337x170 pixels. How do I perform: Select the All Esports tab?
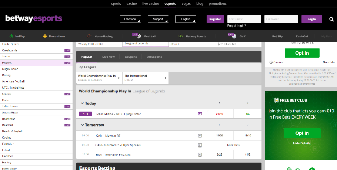(x=154, y=57)
